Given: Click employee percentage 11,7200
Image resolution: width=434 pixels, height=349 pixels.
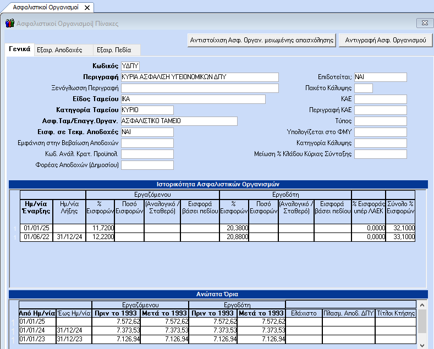Looking at the screenshot, I should coord(100,228).
